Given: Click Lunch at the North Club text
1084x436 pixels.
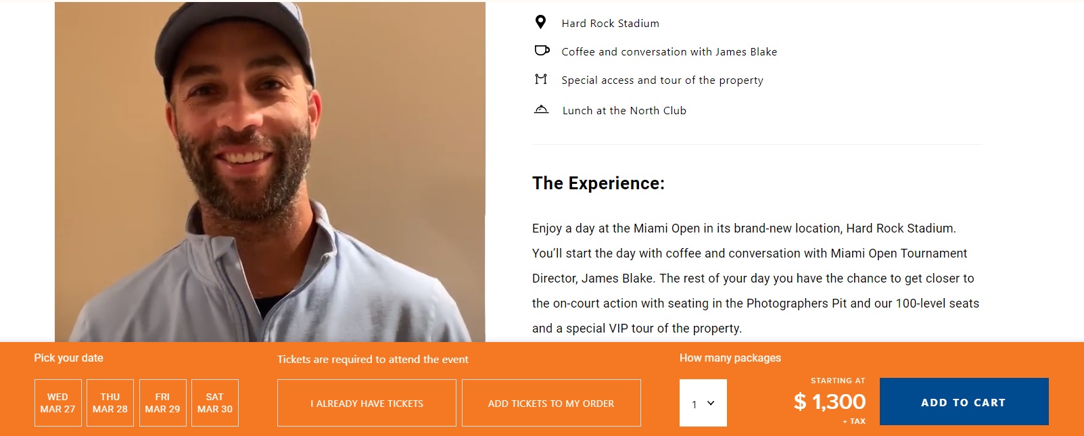Looking at the screenshot, I should pos(624,110).
